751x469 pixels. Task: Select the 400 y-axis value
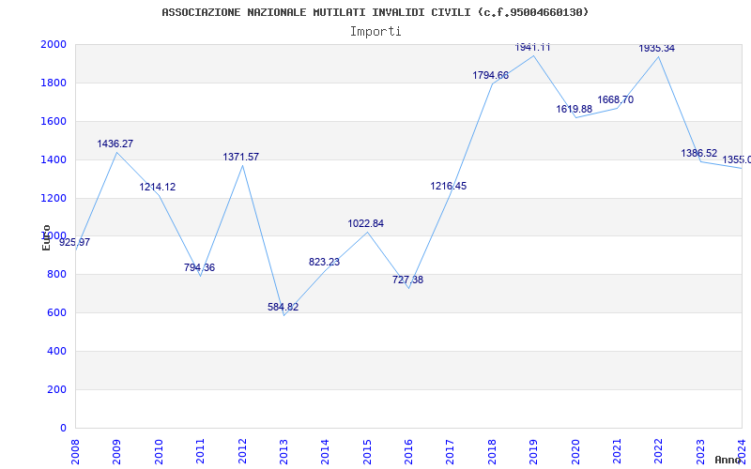pyautogui.click(x=57, y=351)
